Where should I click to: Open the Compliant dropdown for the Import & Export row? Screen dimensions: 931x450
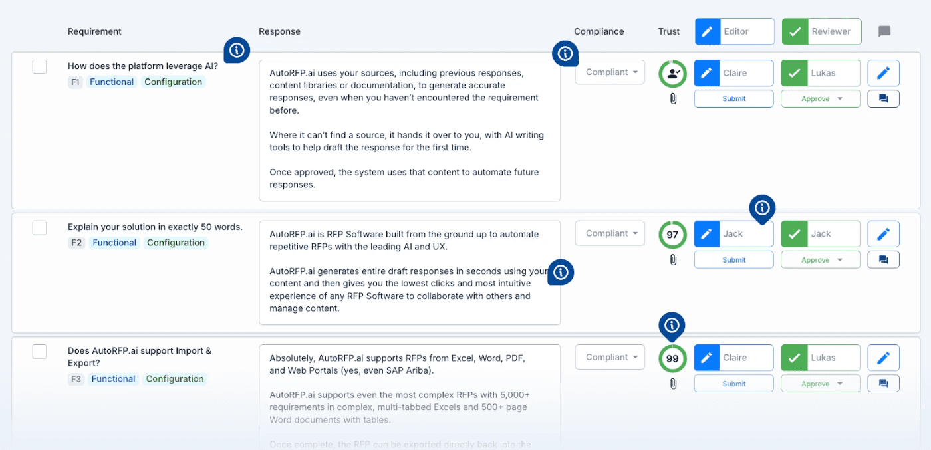point(609,356)
